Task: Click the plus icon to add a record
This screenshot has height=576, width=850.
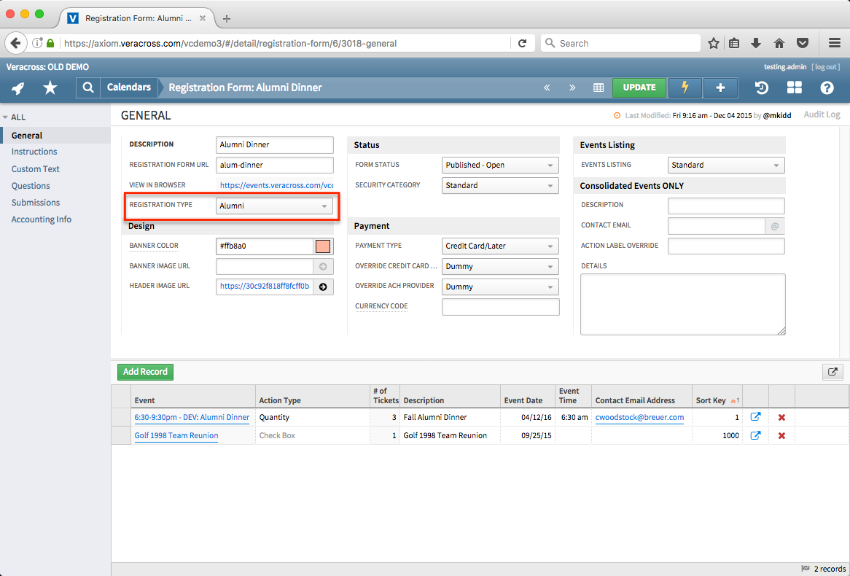Action: coord(720,87)
